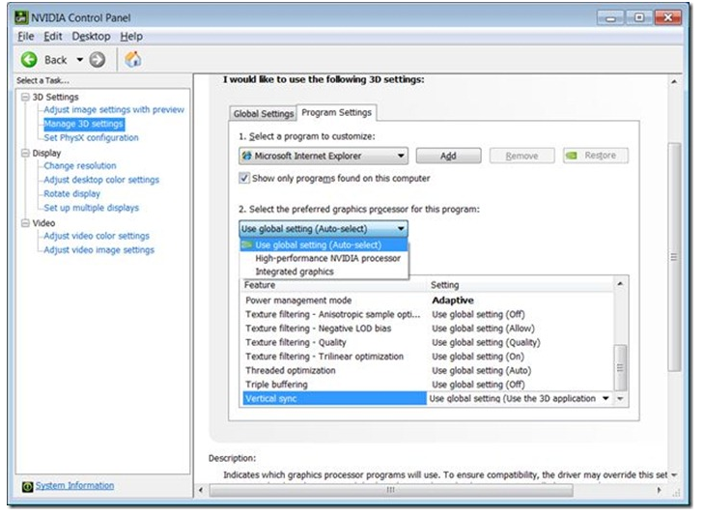The width and height of the screenshot is (704, 516).
Task: Click the NVIDIA icon on Restore button
Action: tap(571, 156)
